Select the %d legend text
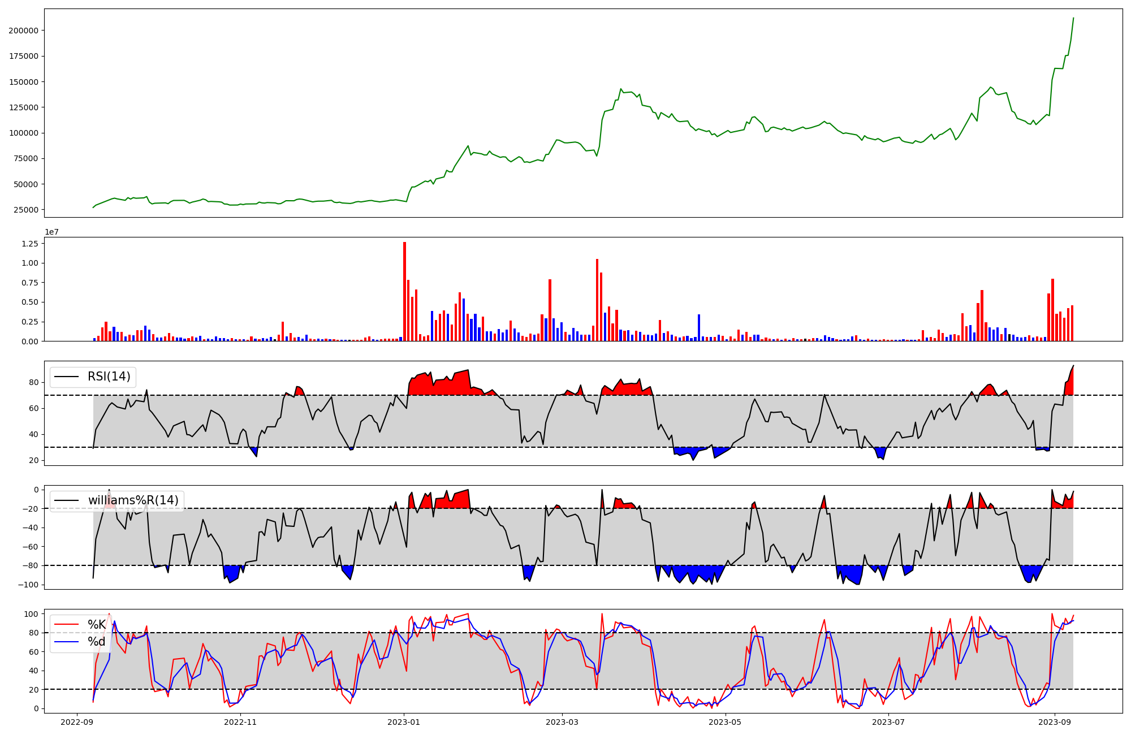 [x=97, y=642]
